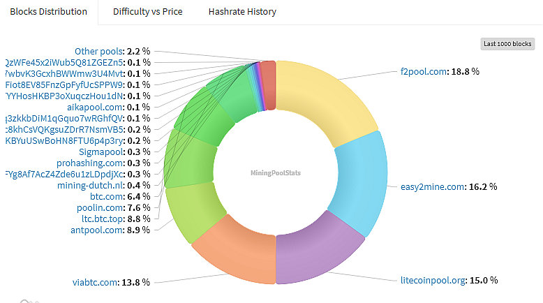The width and height of the screenshot is (543, 303).
Task: Click the 8.8 % value for ltc.btc.top
Action: [139, 219]
